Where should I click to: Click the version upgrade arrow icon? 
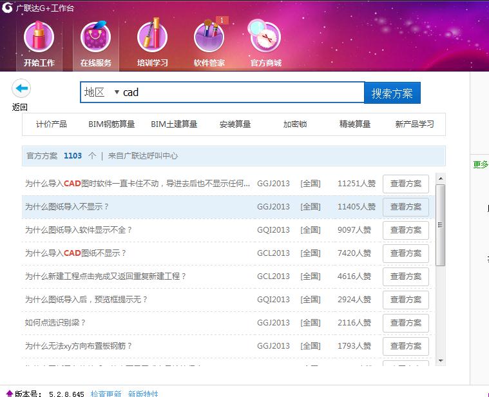click(10, 394)
